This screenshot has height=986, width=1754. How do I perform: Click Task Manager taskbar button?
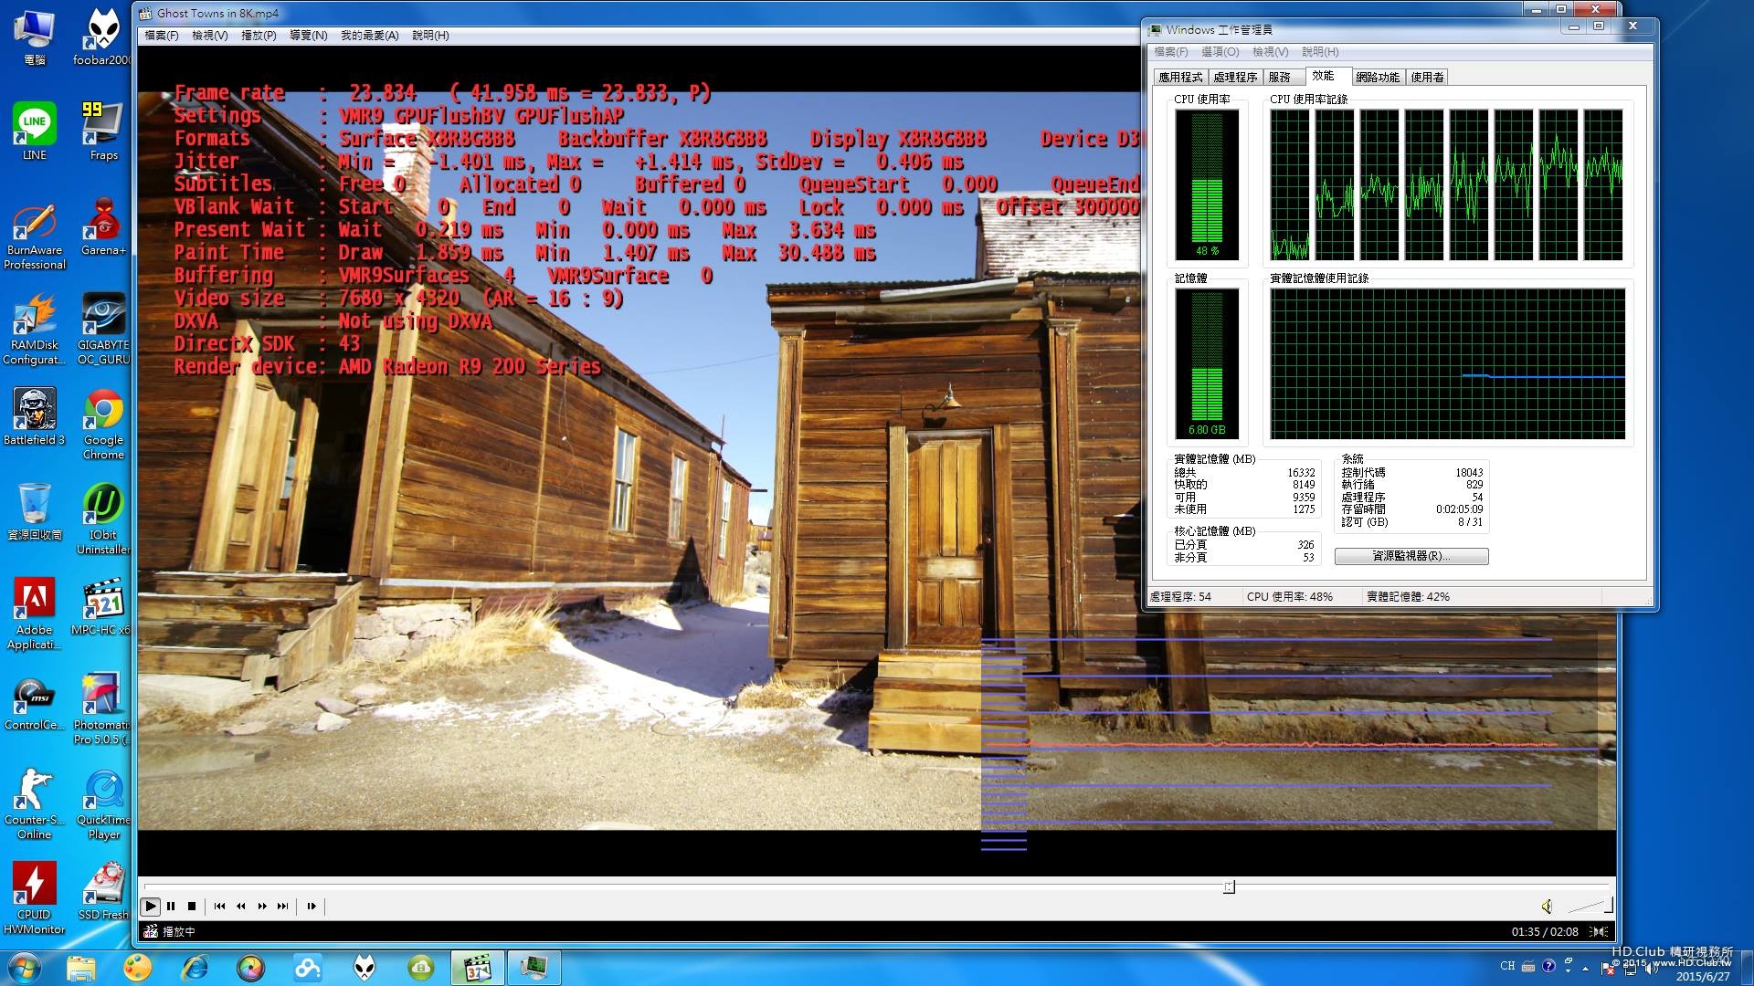(534, 968)
